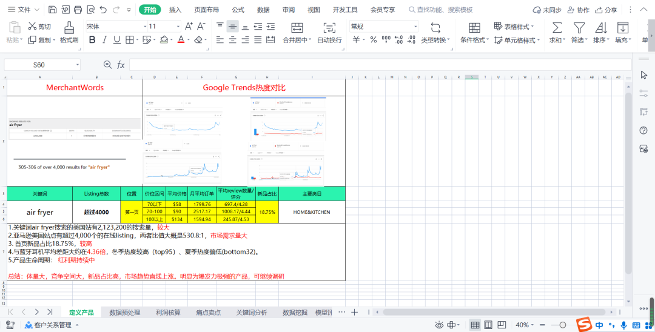The height and width of the screenshot is (332, 655).
Task: Align text left
Action: click(x=220, y=39)
